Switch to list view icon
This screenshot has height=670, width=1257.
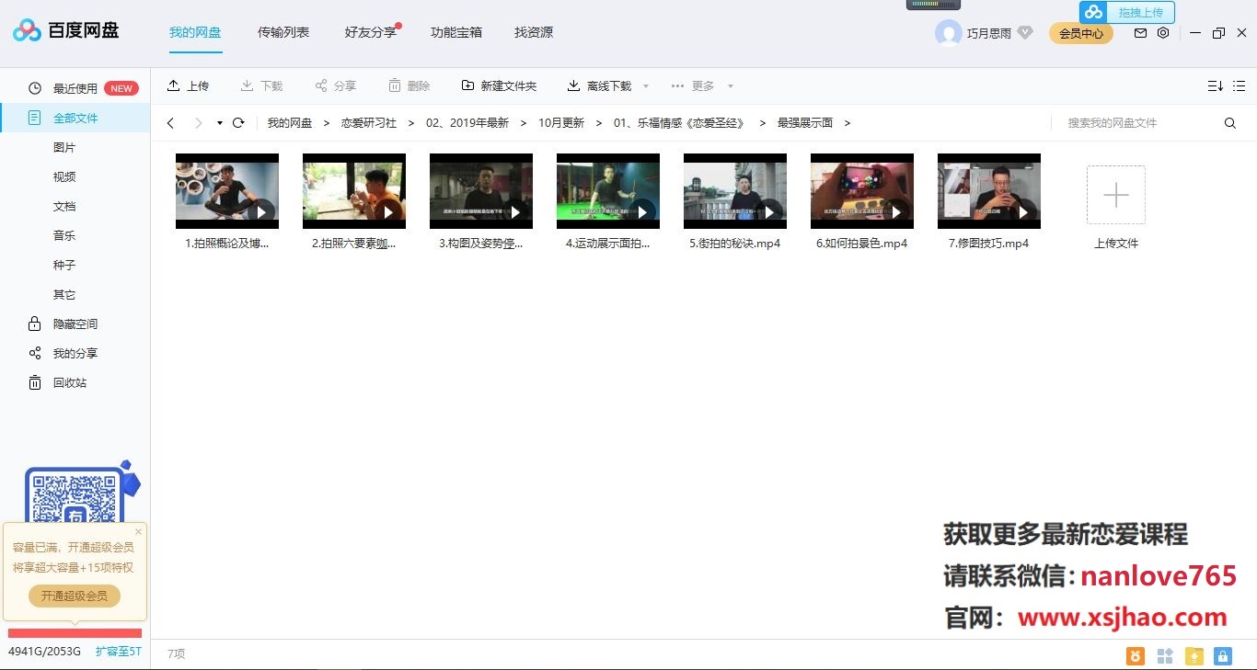1240,85
